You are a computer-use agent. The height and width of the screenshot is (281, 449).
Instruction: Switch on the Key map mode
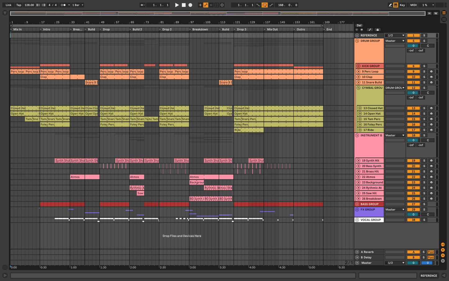(402, 5)
